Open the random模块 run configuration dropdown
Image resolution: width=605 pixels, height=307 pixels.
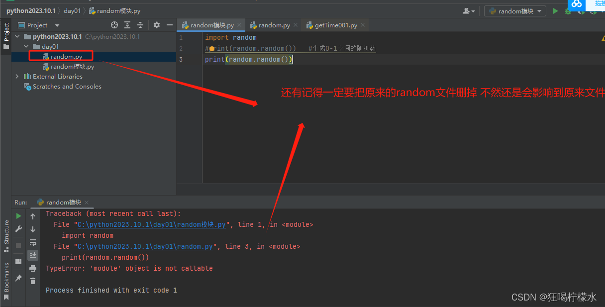[x=515, y=10]
